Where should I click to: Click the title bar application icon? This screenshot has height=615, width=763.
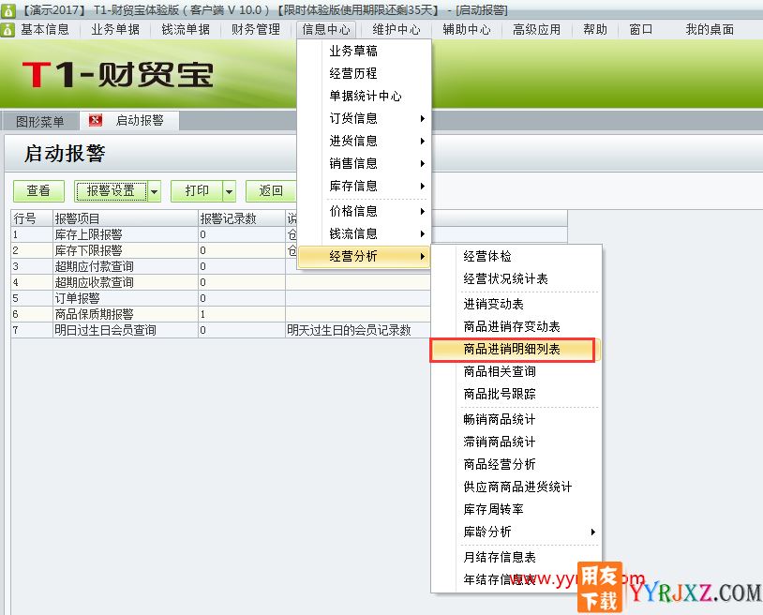(7, 9)
